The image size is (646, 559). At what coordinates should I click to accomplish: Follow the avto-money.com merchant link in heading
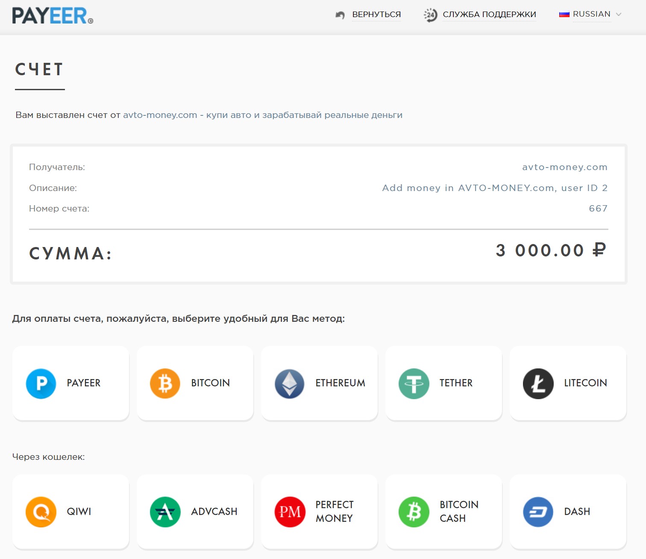click(x=263, y=115)
